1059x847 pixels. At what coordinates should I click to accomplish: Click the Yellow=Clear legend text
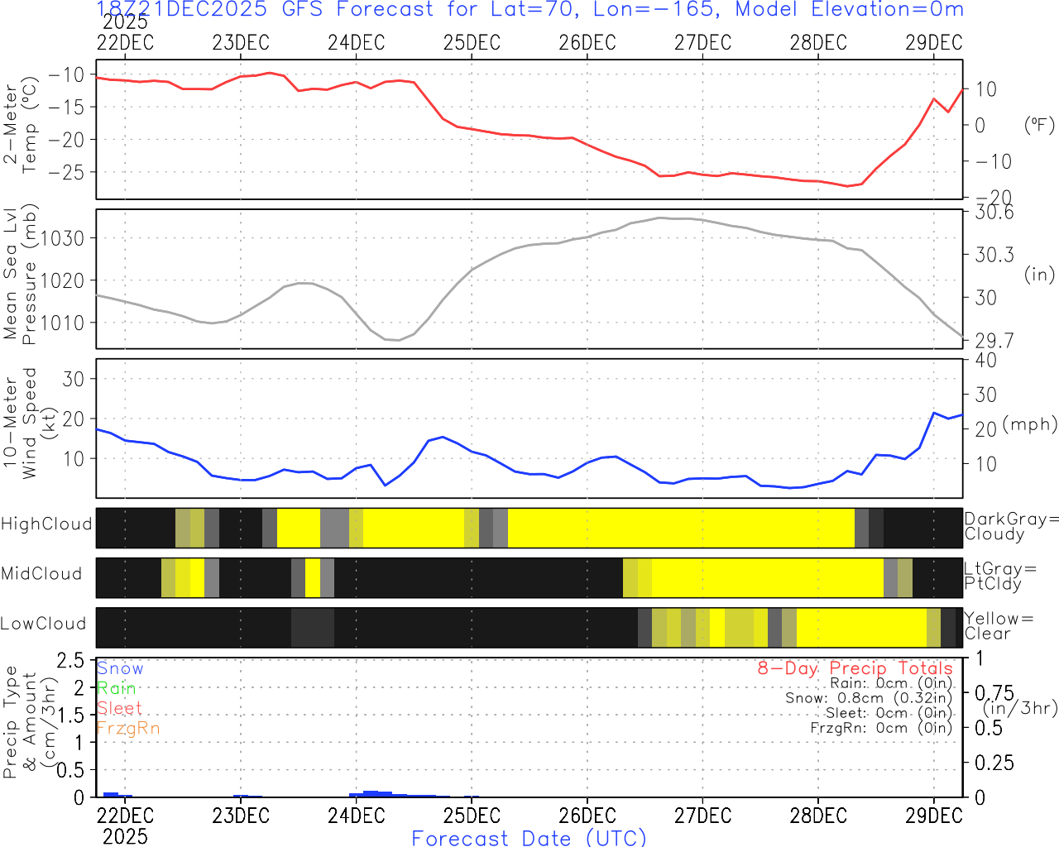click(999, 626)
